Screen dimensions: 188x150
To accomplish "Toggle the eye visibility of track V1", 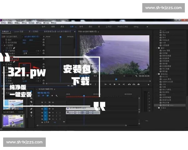I will [x=53, y=109].
